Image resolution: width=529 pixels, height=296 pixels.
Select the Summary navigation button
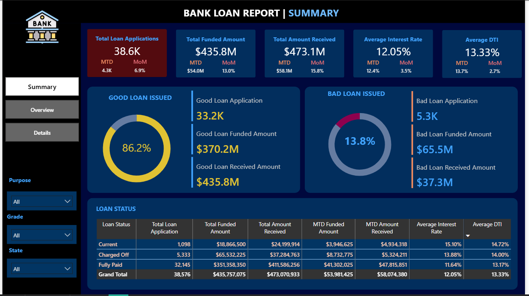pyautogui.click(x=42, y=86)
